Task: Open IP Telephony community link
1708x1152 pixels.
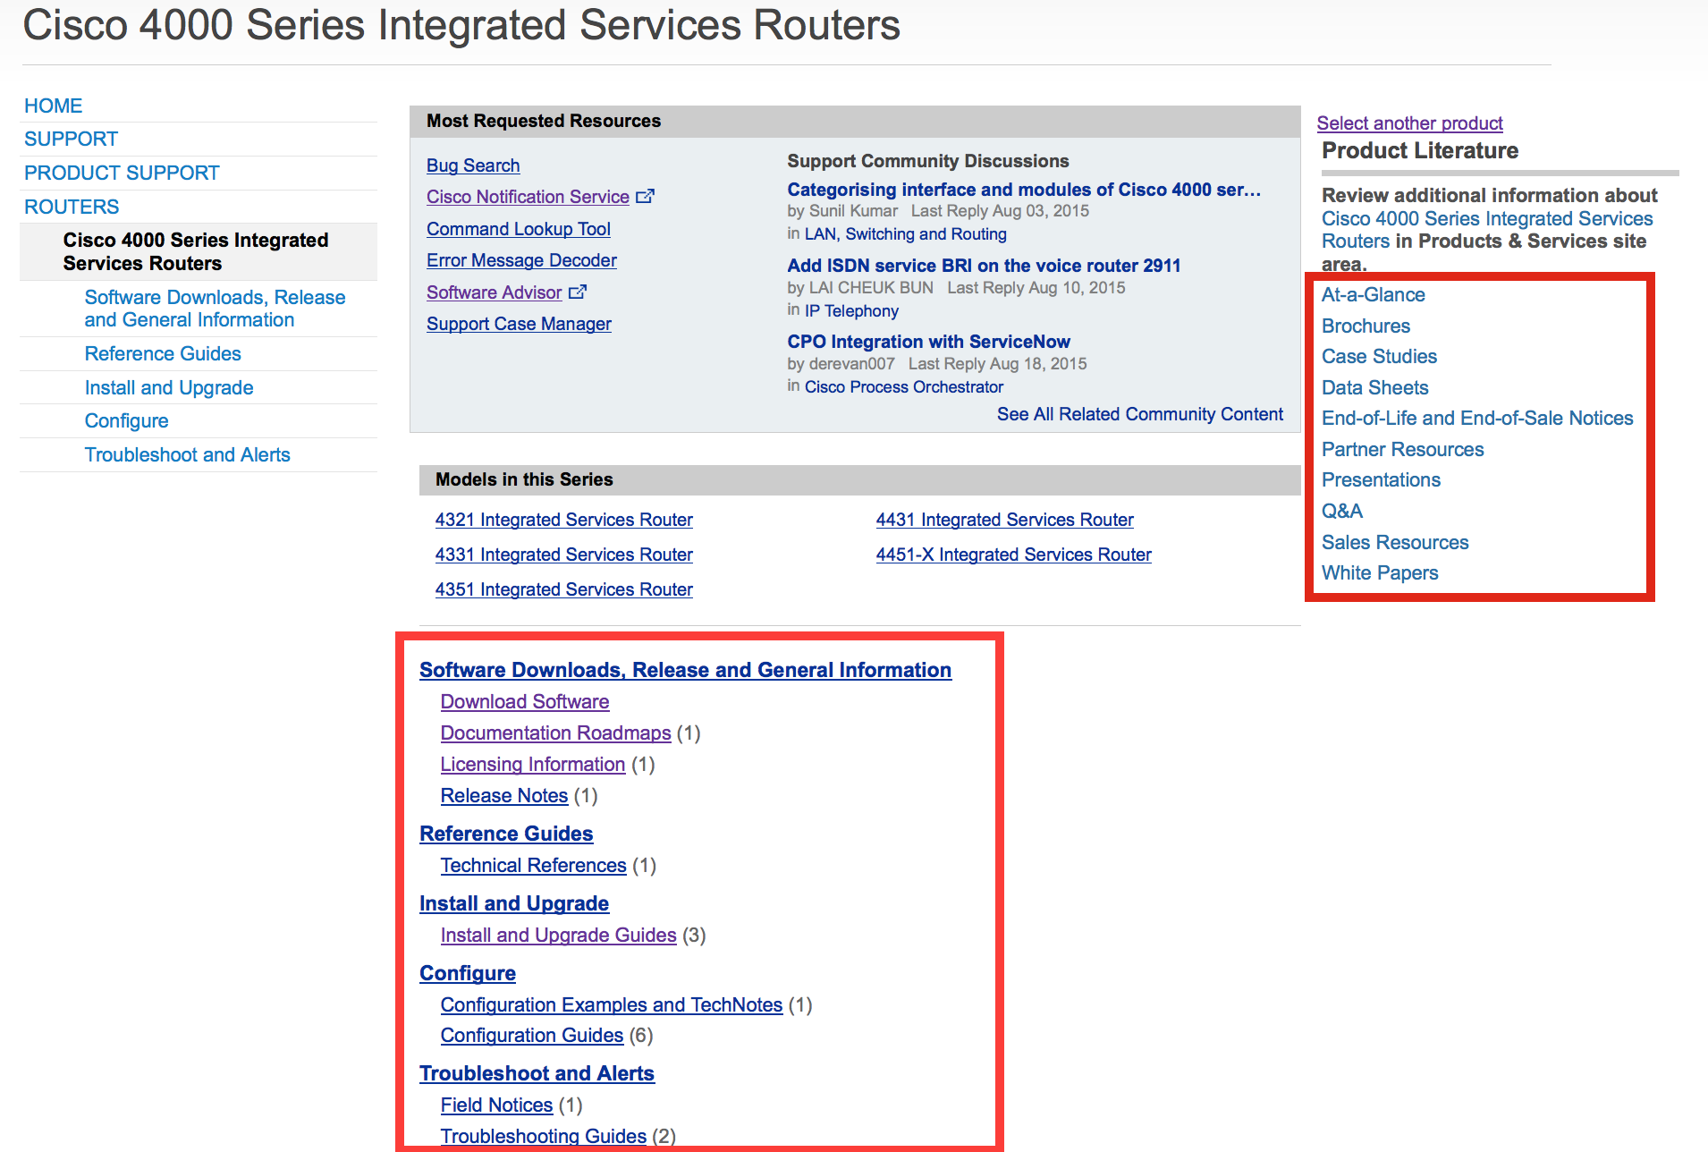Action: click(x=851, y=311)
